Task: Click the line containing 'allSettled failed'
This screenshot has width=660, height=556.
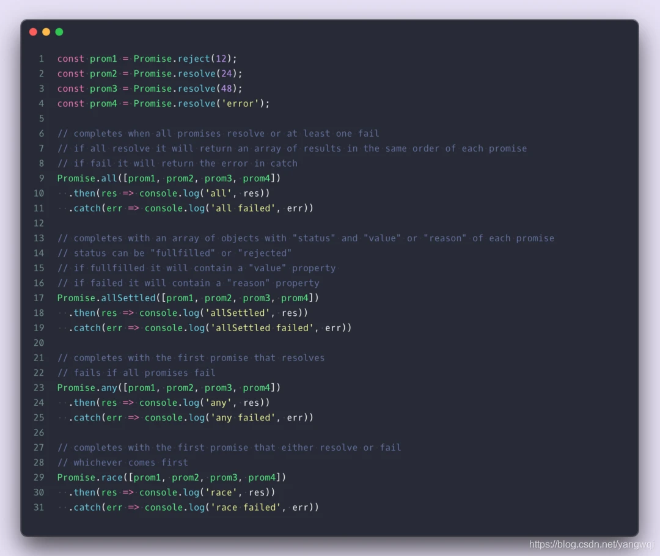Action: point(210,328)
